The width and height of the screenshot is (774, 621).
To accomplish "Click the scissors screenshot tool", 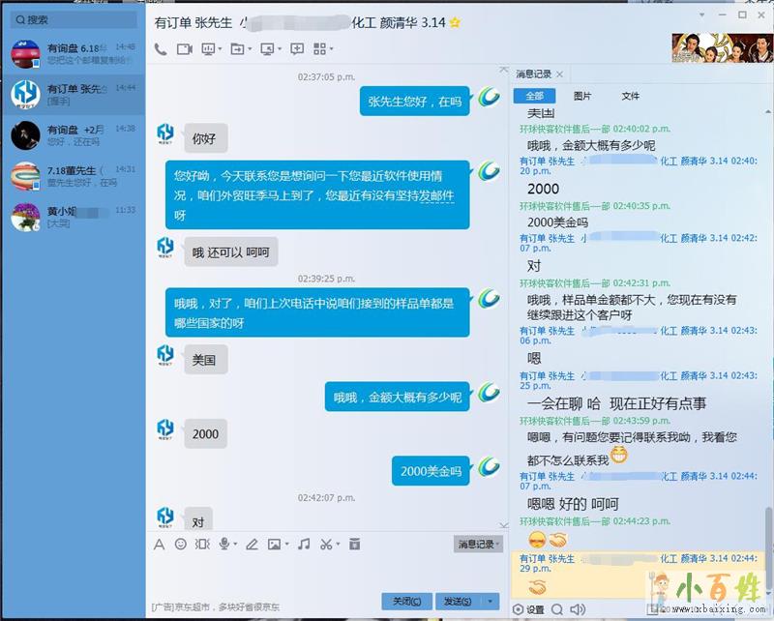I will click(x=327, y=545).
